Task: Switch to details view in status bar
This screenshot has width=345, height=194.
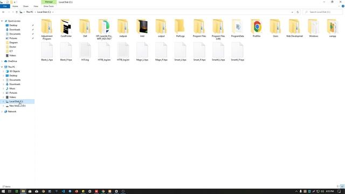Action: click(x=339, y=186)
